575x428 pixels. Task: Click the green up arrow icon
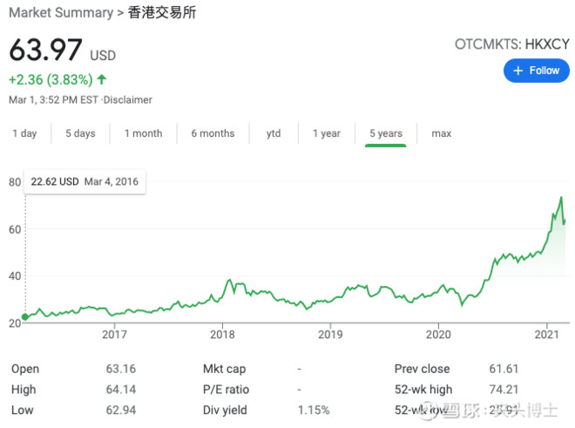click(x=102, y=79)
